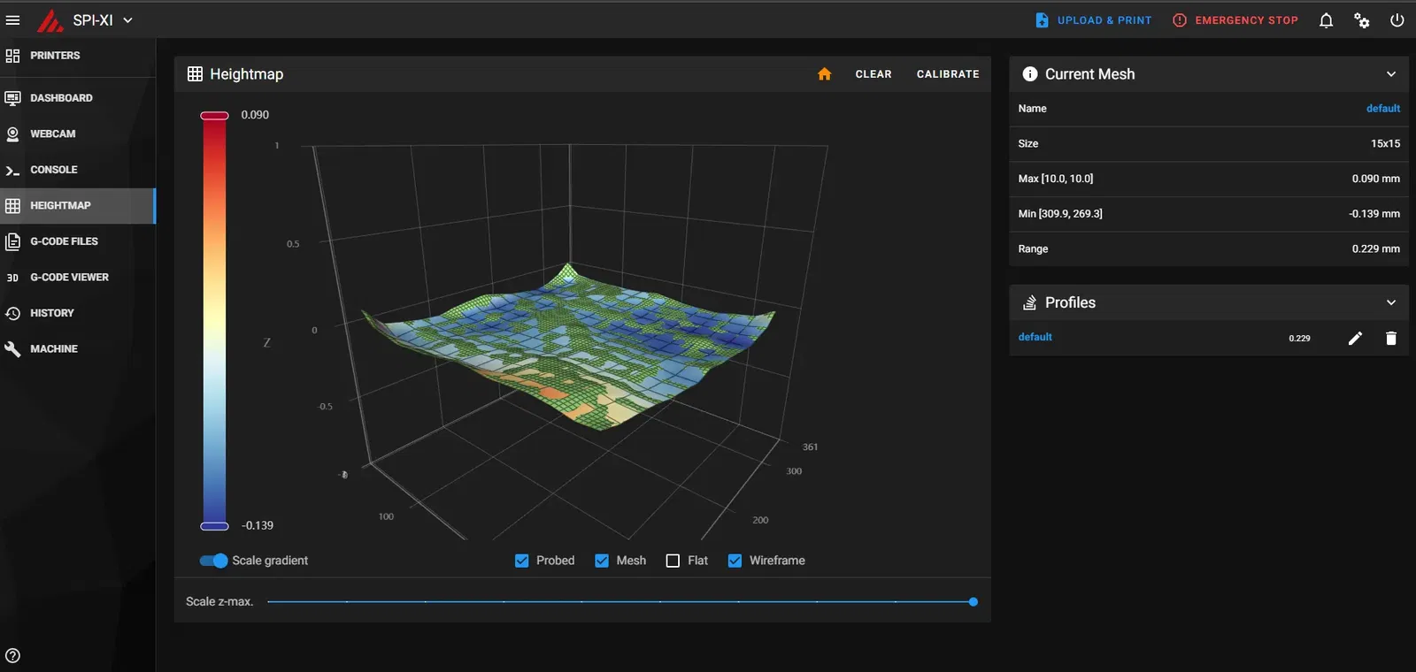Image resolution: width=1416 pixels, height=672 pixels.
Task: Click the Emergency Stop button
Action: click(x=1235, y=20)
